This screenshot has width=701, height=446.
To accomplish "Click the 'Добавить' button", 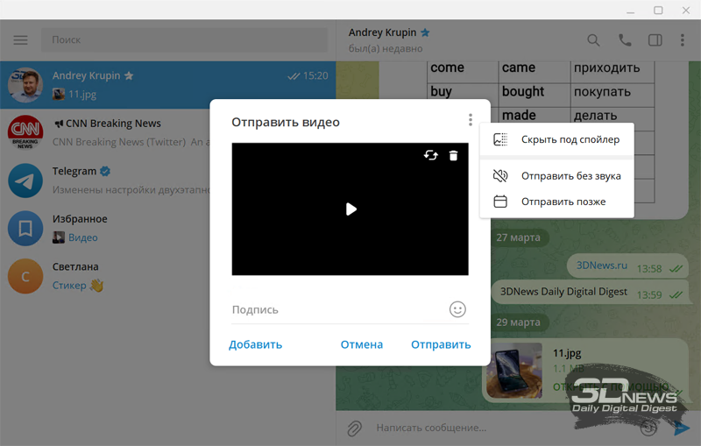I will click(255, 344).
